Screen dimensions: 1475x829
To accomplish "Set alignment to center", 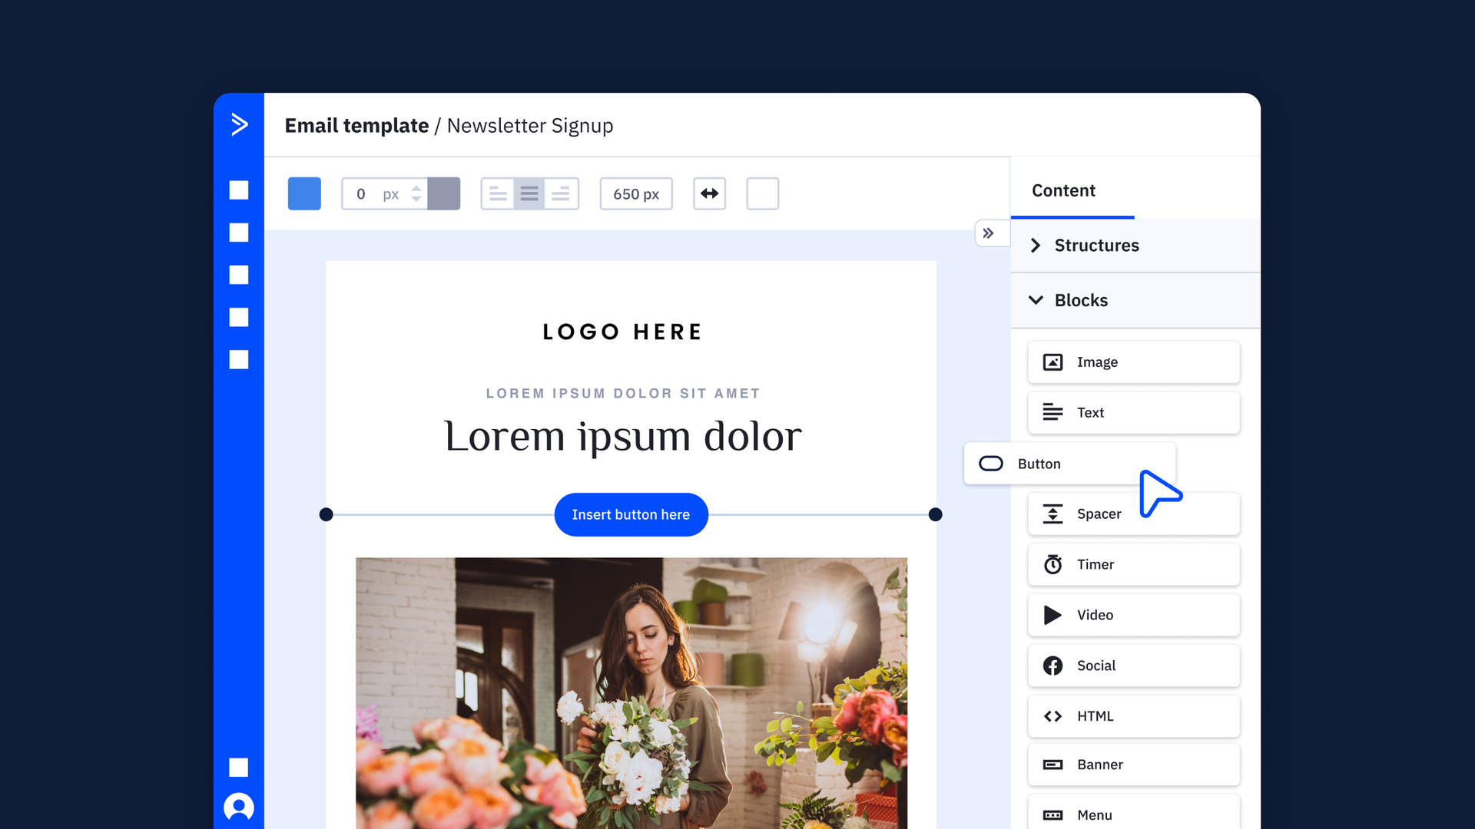I will click(x=529, y=193).
